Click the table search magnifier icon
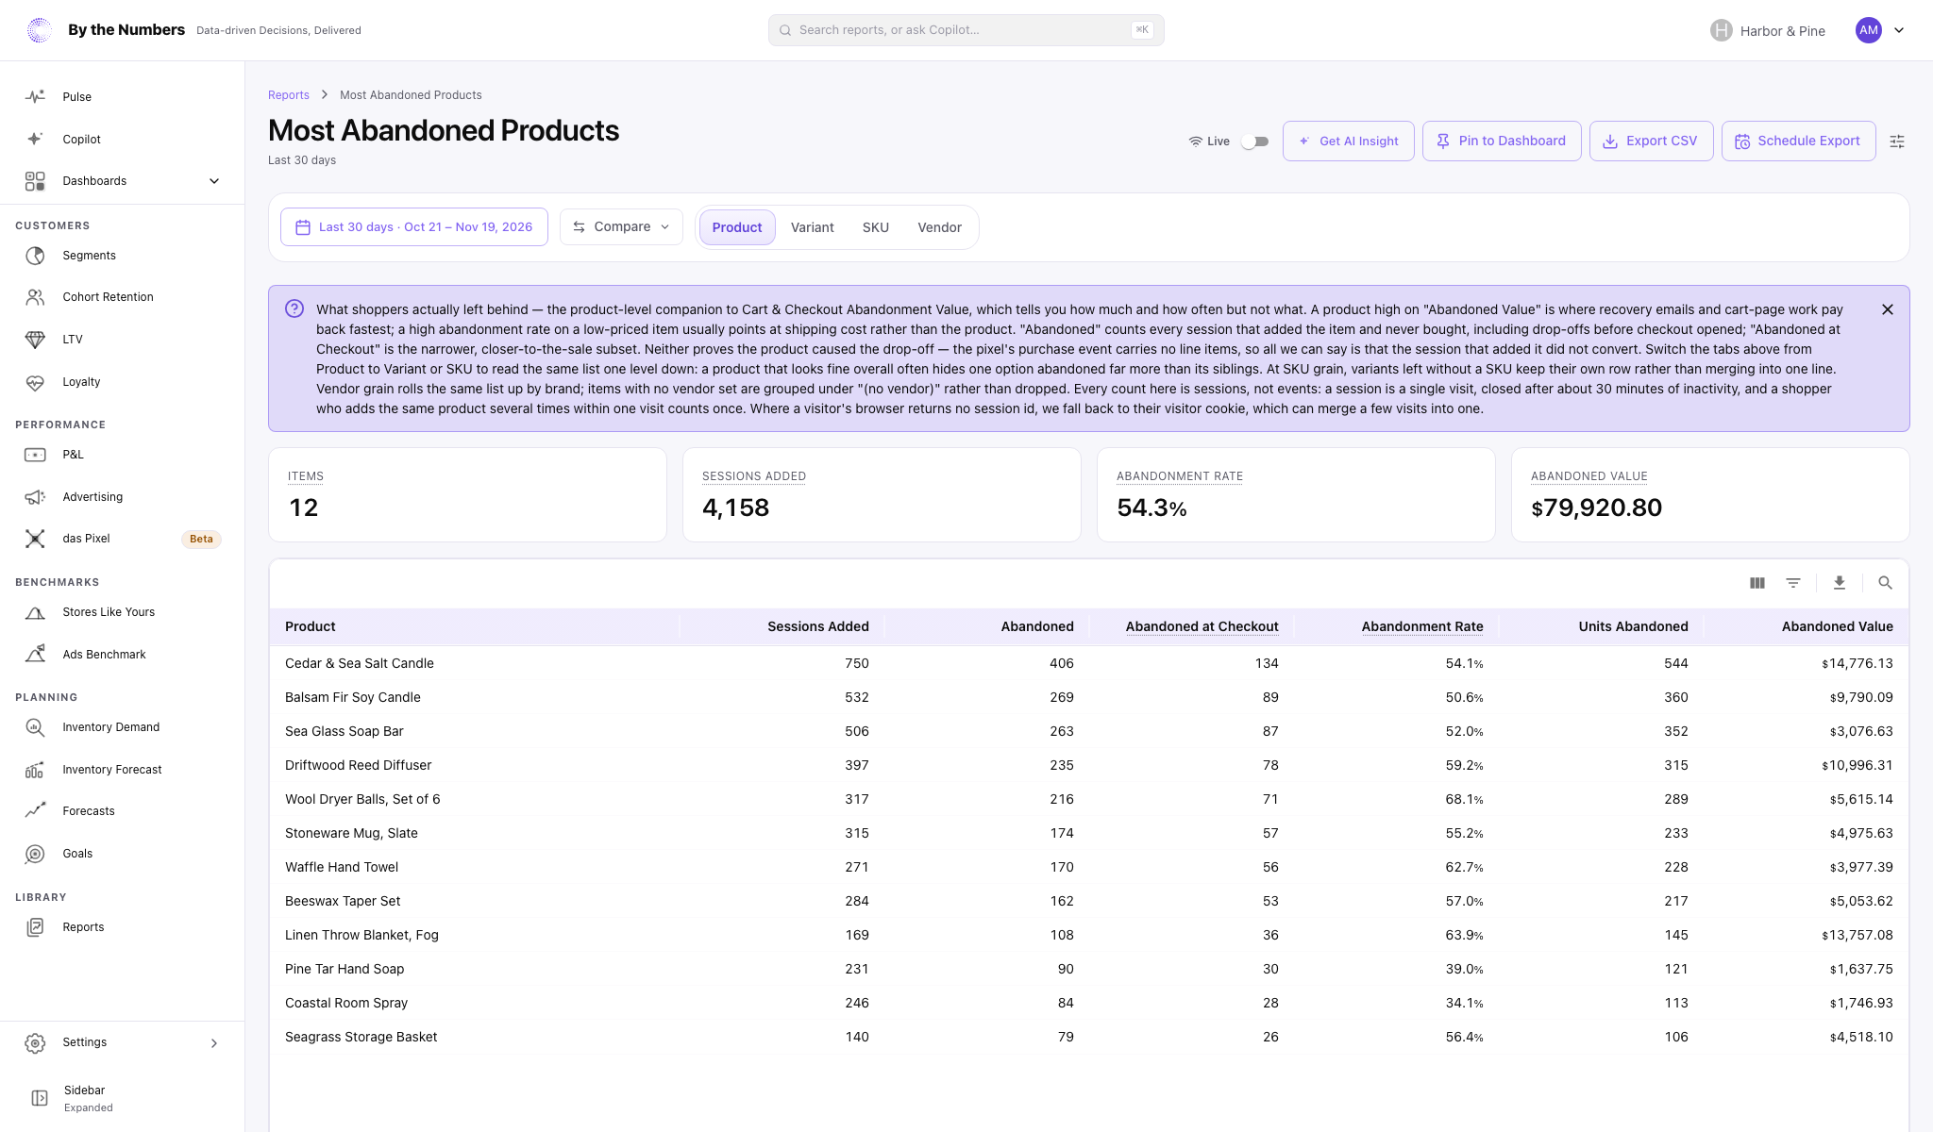1933x1132 pixels. (x=1885, y=583)
